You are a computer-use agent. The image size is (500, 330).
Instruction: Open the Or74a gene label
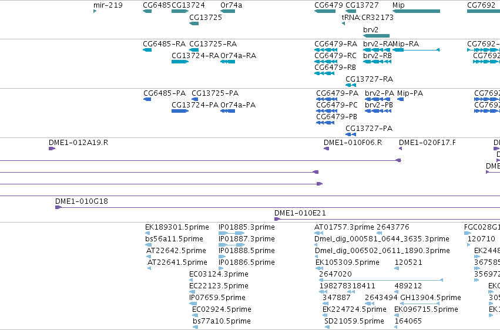pos(231,5)
